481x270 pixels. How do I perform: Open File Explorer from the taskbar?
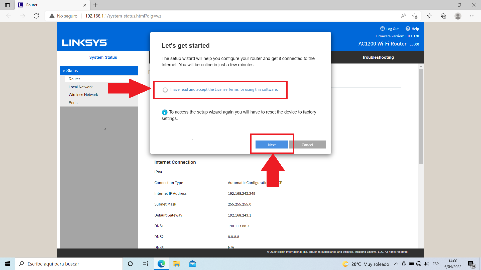[x=177, y=264]
